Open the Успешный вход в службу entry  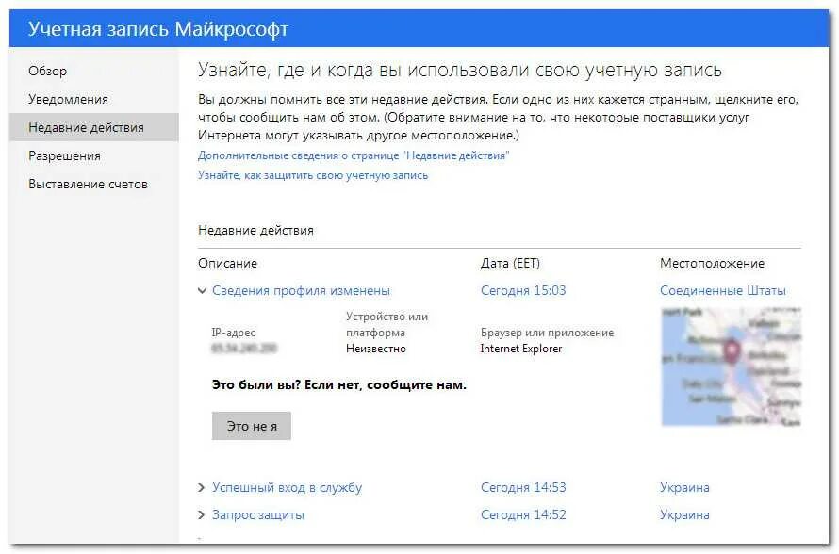[287, 488]
